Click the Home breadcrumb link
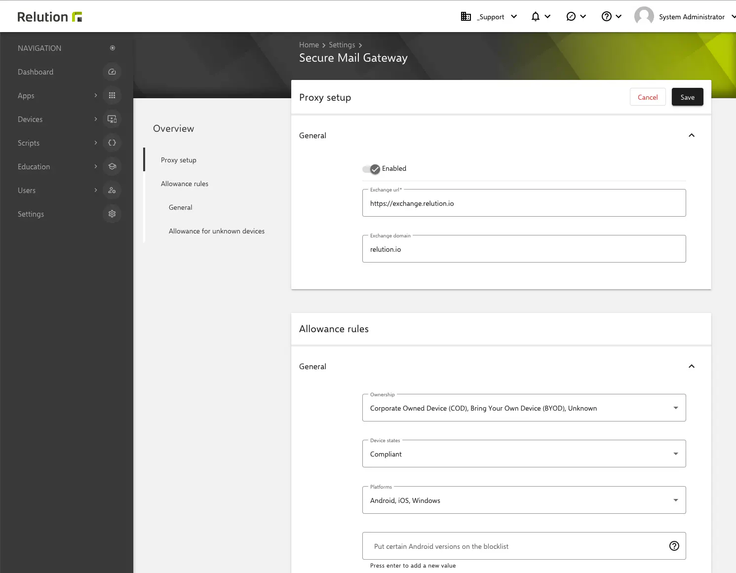Image resolution: width=736 pixels, height=573 pixels. [309, 44]
